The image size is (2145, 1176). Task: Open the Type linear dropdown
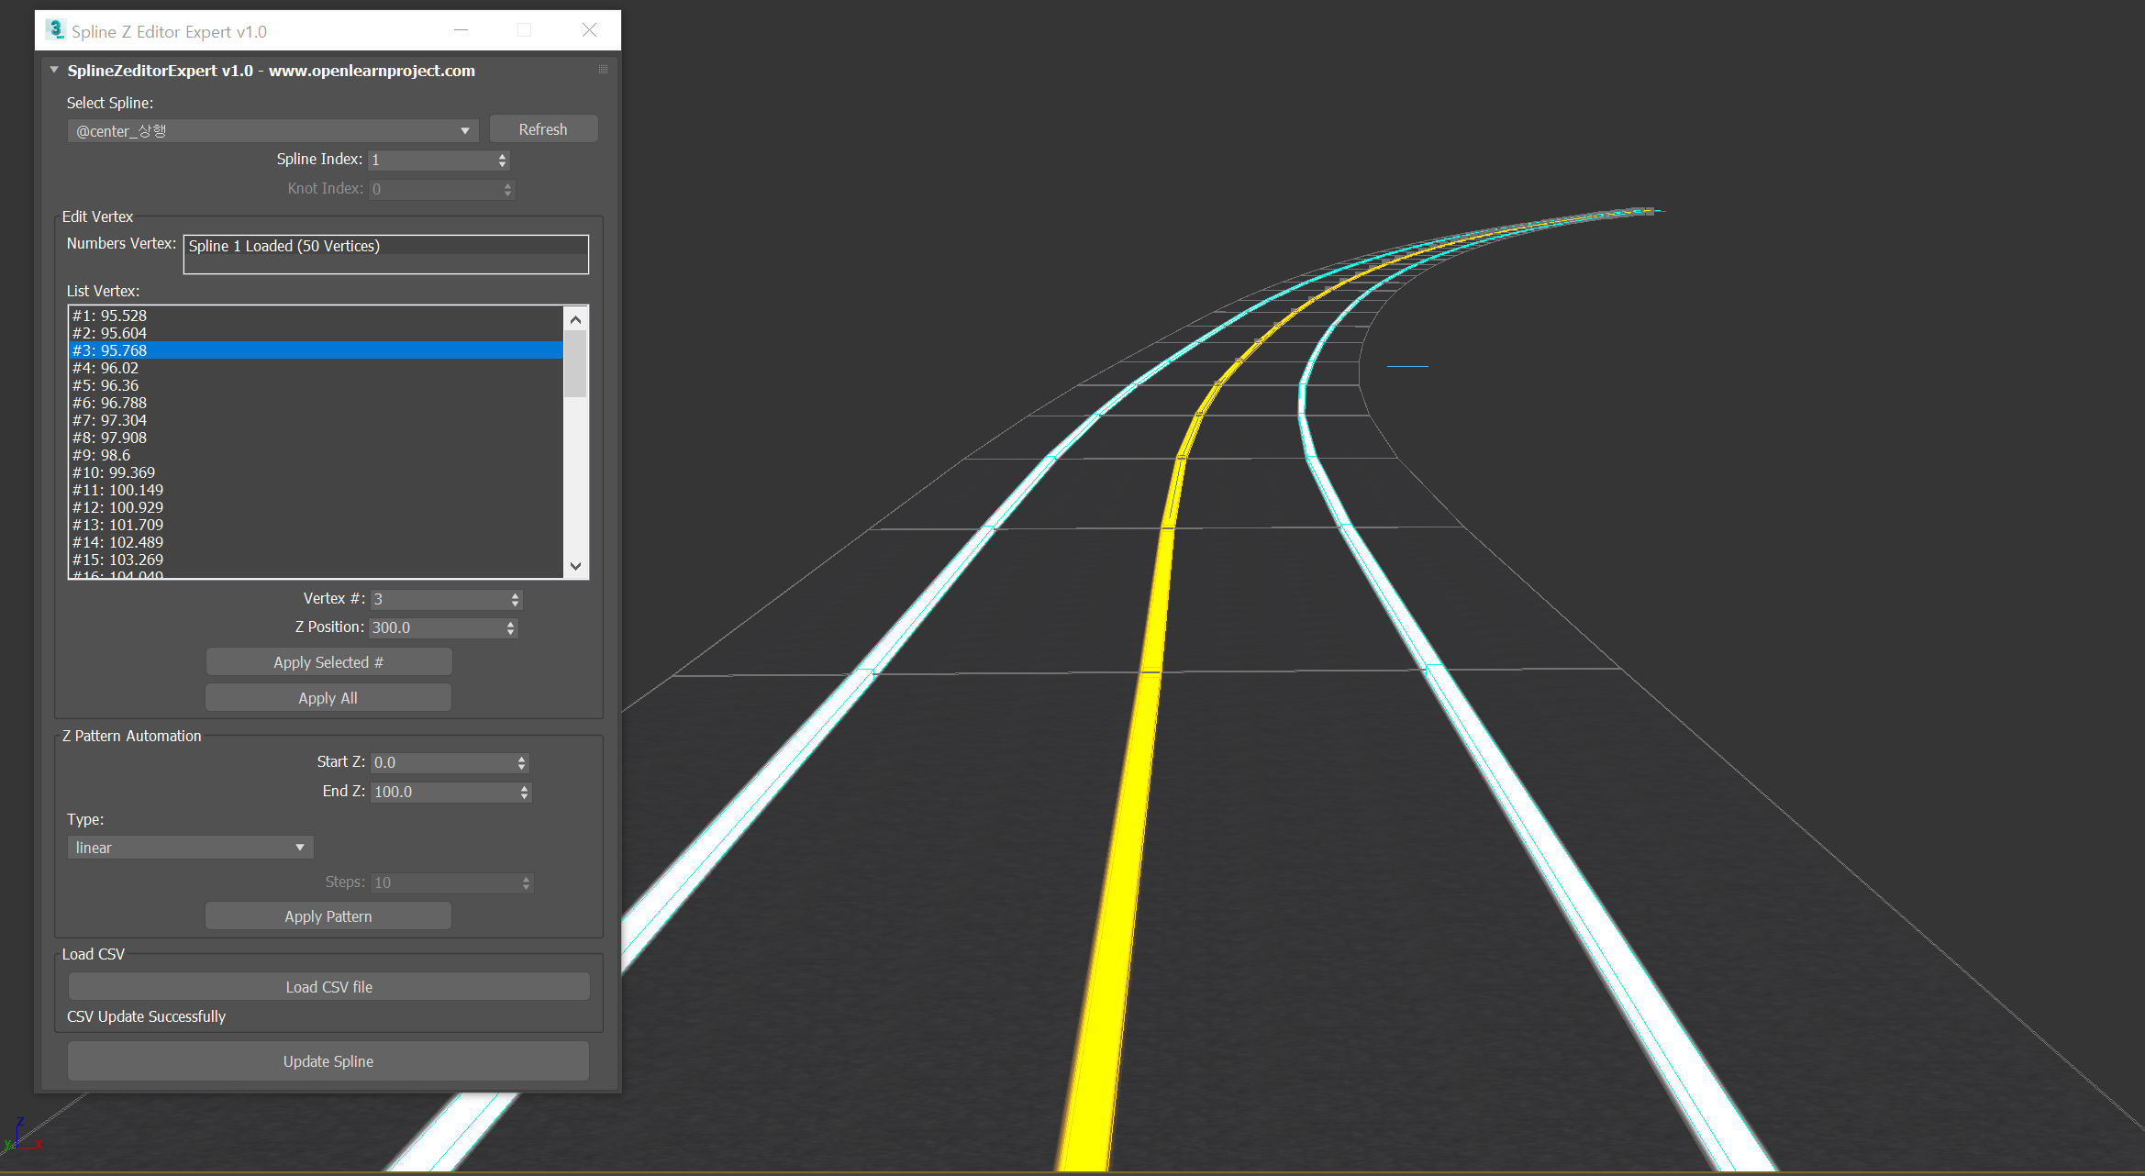(190, 848)
